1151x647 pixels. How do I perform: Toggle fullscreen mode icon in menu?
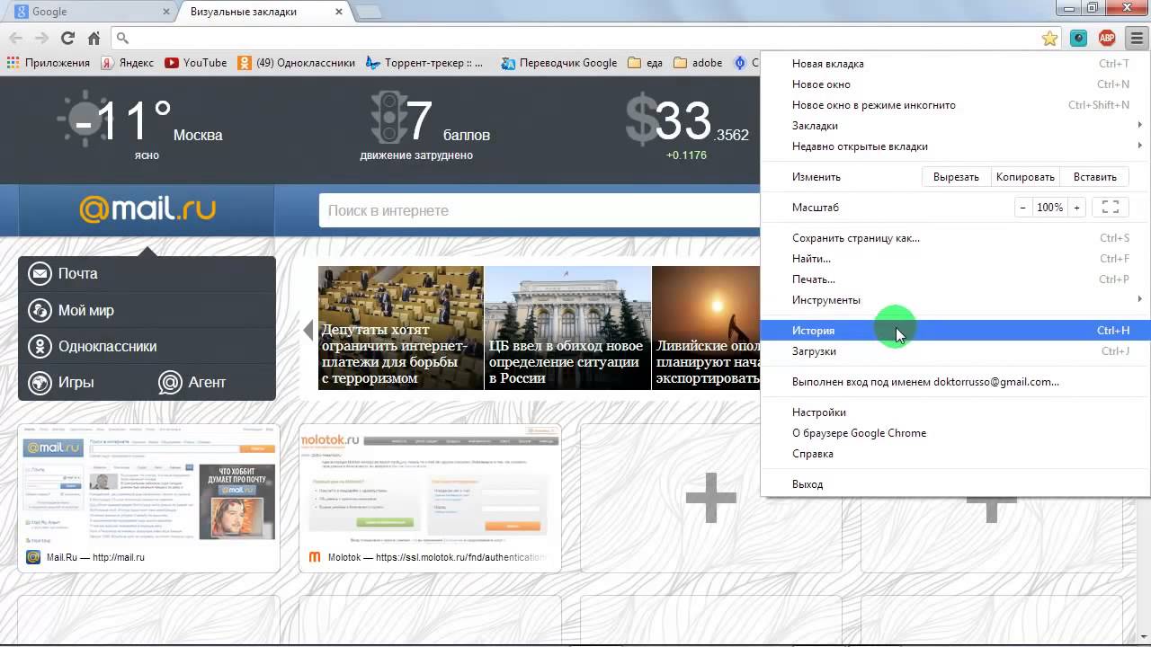1111,207
